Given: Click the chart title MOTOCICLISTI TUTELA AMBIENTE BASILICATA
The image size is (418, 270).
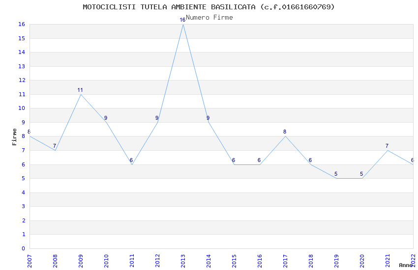Looking at the screenshot, I should pos(209,7).
